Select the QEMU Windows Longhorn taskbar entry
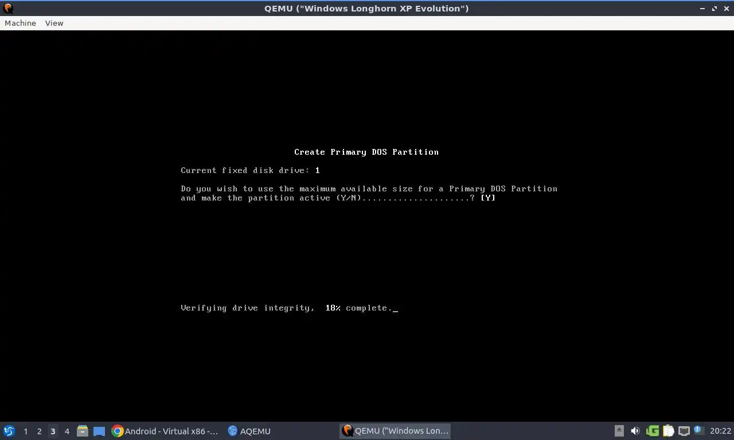 [395, 431]
